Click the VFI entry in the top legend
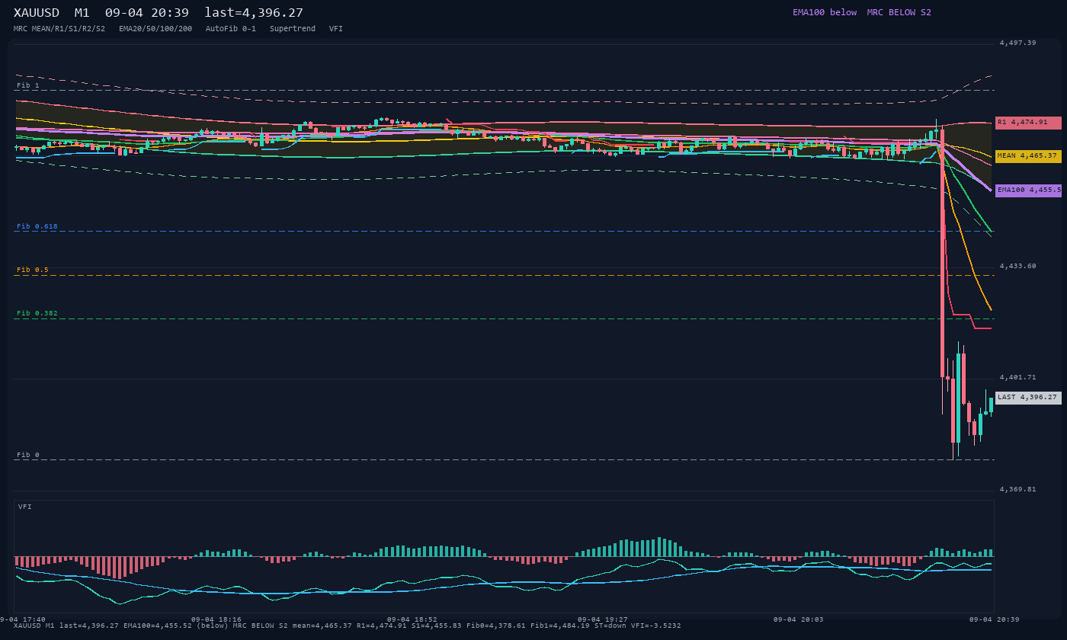The height and width of the screenshot is (640, 1067). 336,29
